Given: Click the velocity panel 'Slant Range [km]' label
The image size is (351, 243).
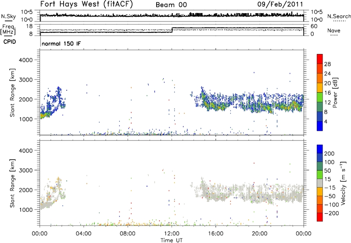Looking at the screenshot, I should point(12,183).
